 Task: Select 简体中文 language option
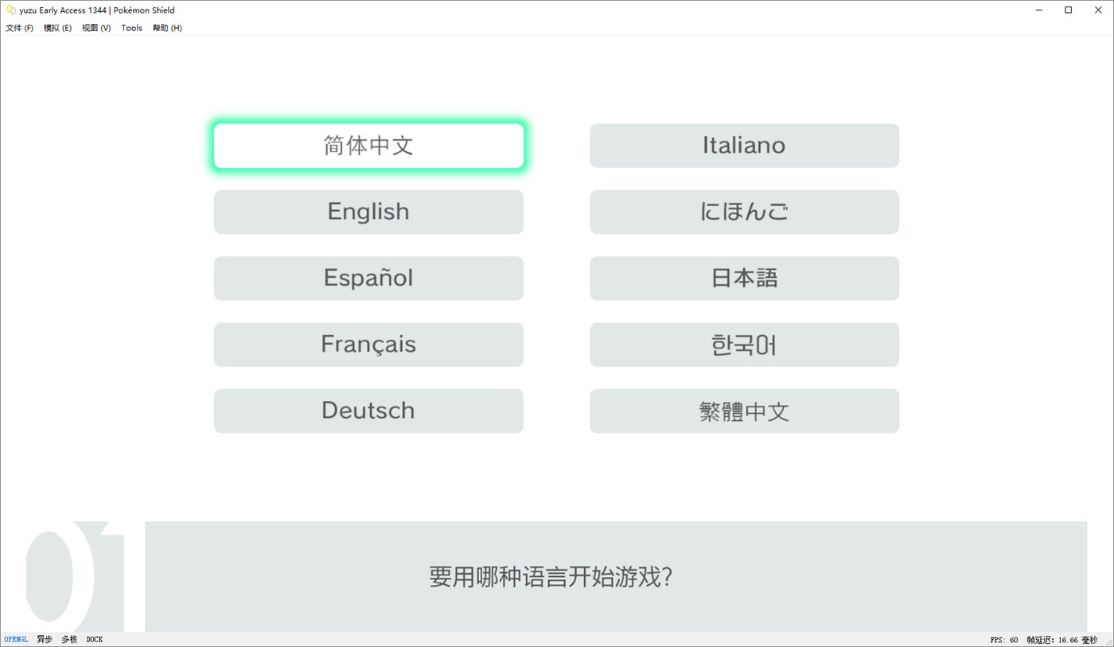tap(368, 146)
